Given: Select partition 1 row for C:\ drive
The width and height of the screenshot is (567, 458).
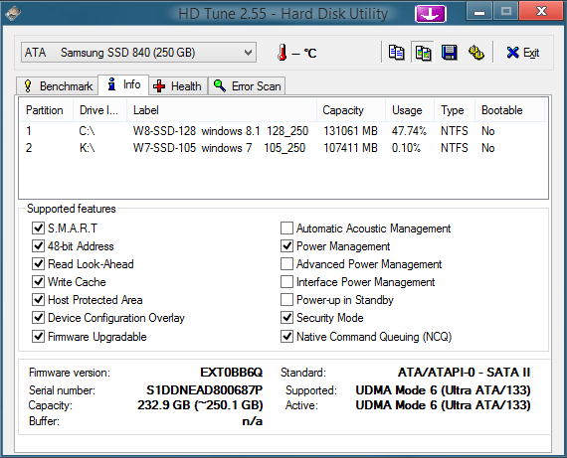Looking at the screenshot, I should 283,131.
